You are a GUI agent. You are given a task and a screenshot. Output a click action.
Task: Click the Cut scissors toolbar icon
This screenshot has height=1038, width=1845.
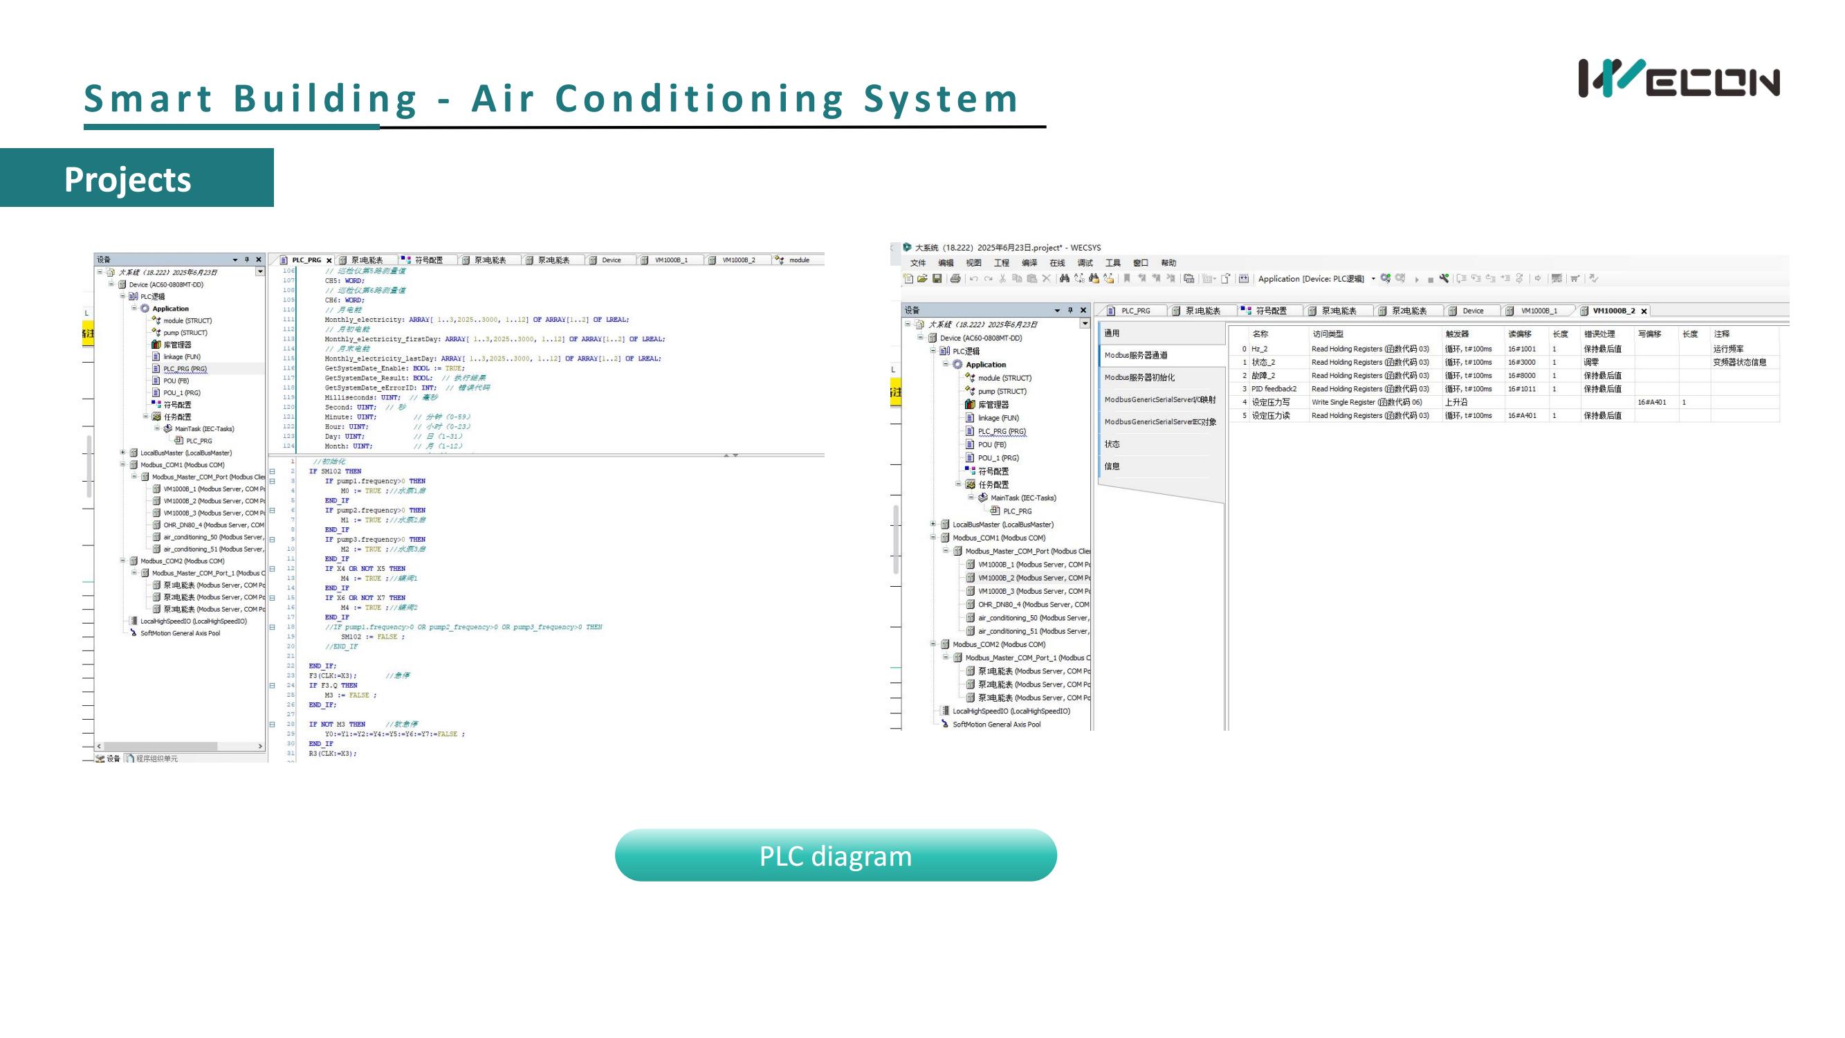pyautogui.click(x=1002, y=279)
